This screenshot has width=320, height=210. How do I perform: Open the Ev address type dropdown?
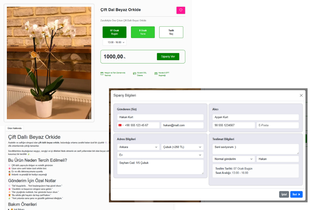point(160,155)
